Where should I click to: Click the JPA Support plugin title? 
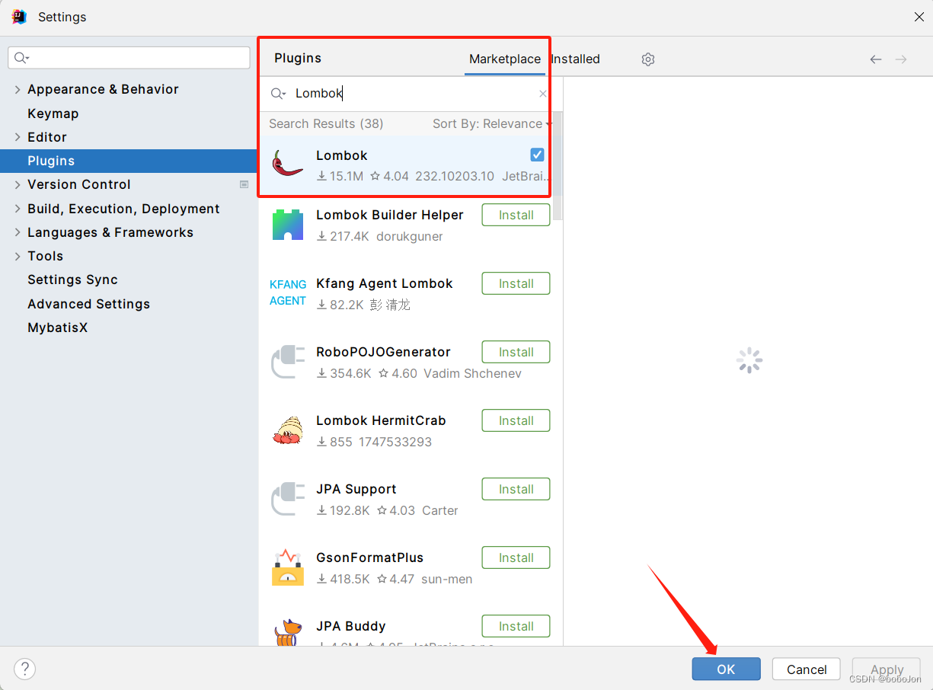click(356, 489)
